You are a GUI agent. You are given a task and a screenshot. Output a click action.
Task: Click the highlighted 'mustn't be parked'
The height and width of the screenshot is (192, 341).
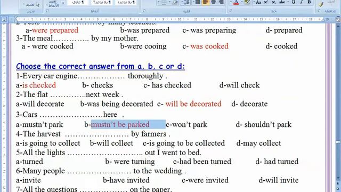(120, 124)
